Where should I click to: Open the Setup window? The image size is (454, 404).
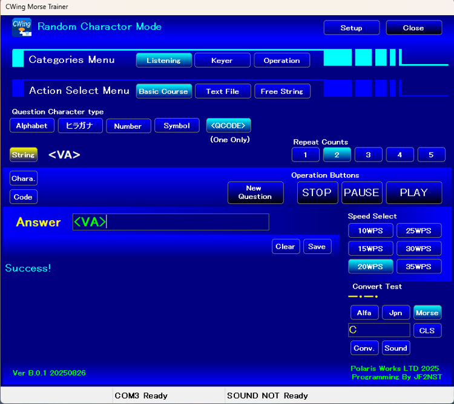pos(351,28)
